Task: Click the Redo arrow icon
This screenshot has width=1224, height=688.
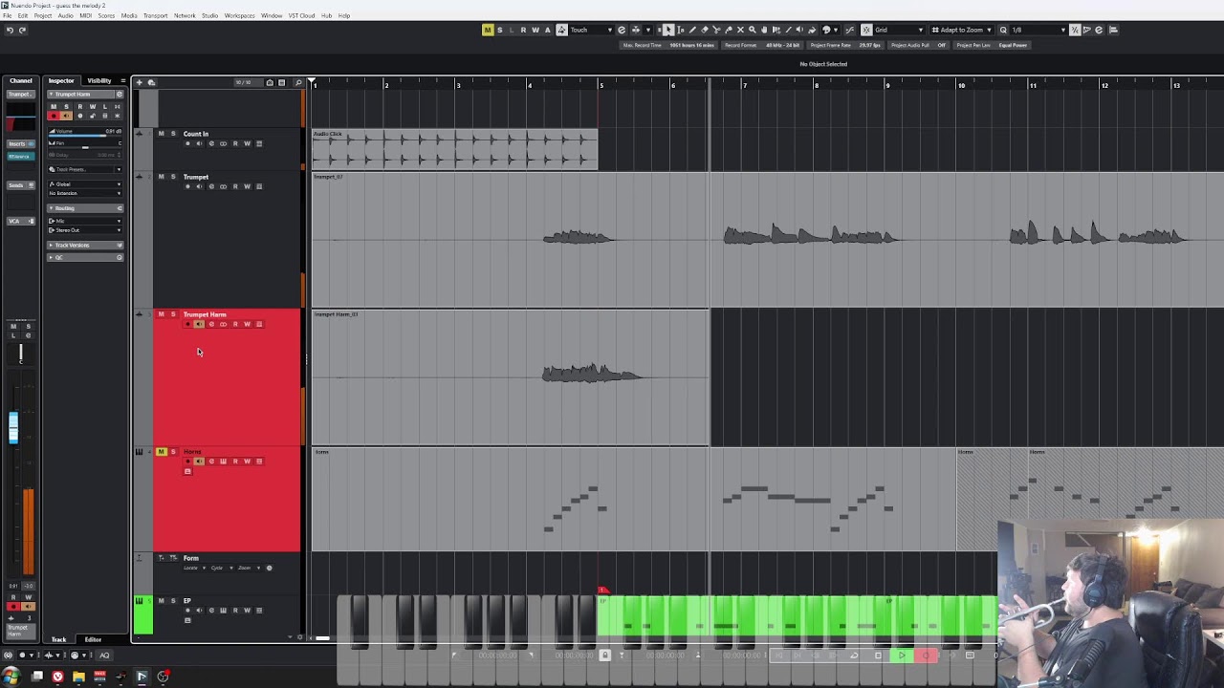Action: (22, 30)
